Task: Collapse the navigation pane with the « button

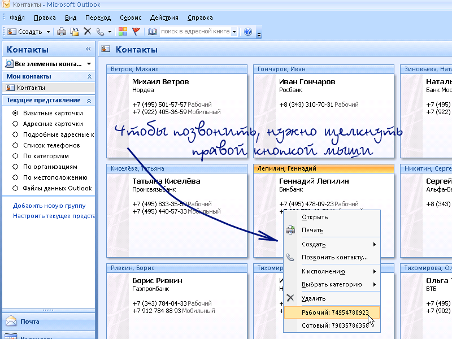Action: [x=88, y=49]
